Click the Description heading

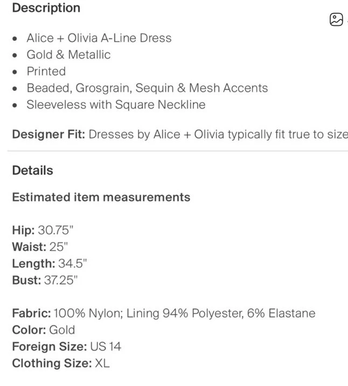coord(46,8)
